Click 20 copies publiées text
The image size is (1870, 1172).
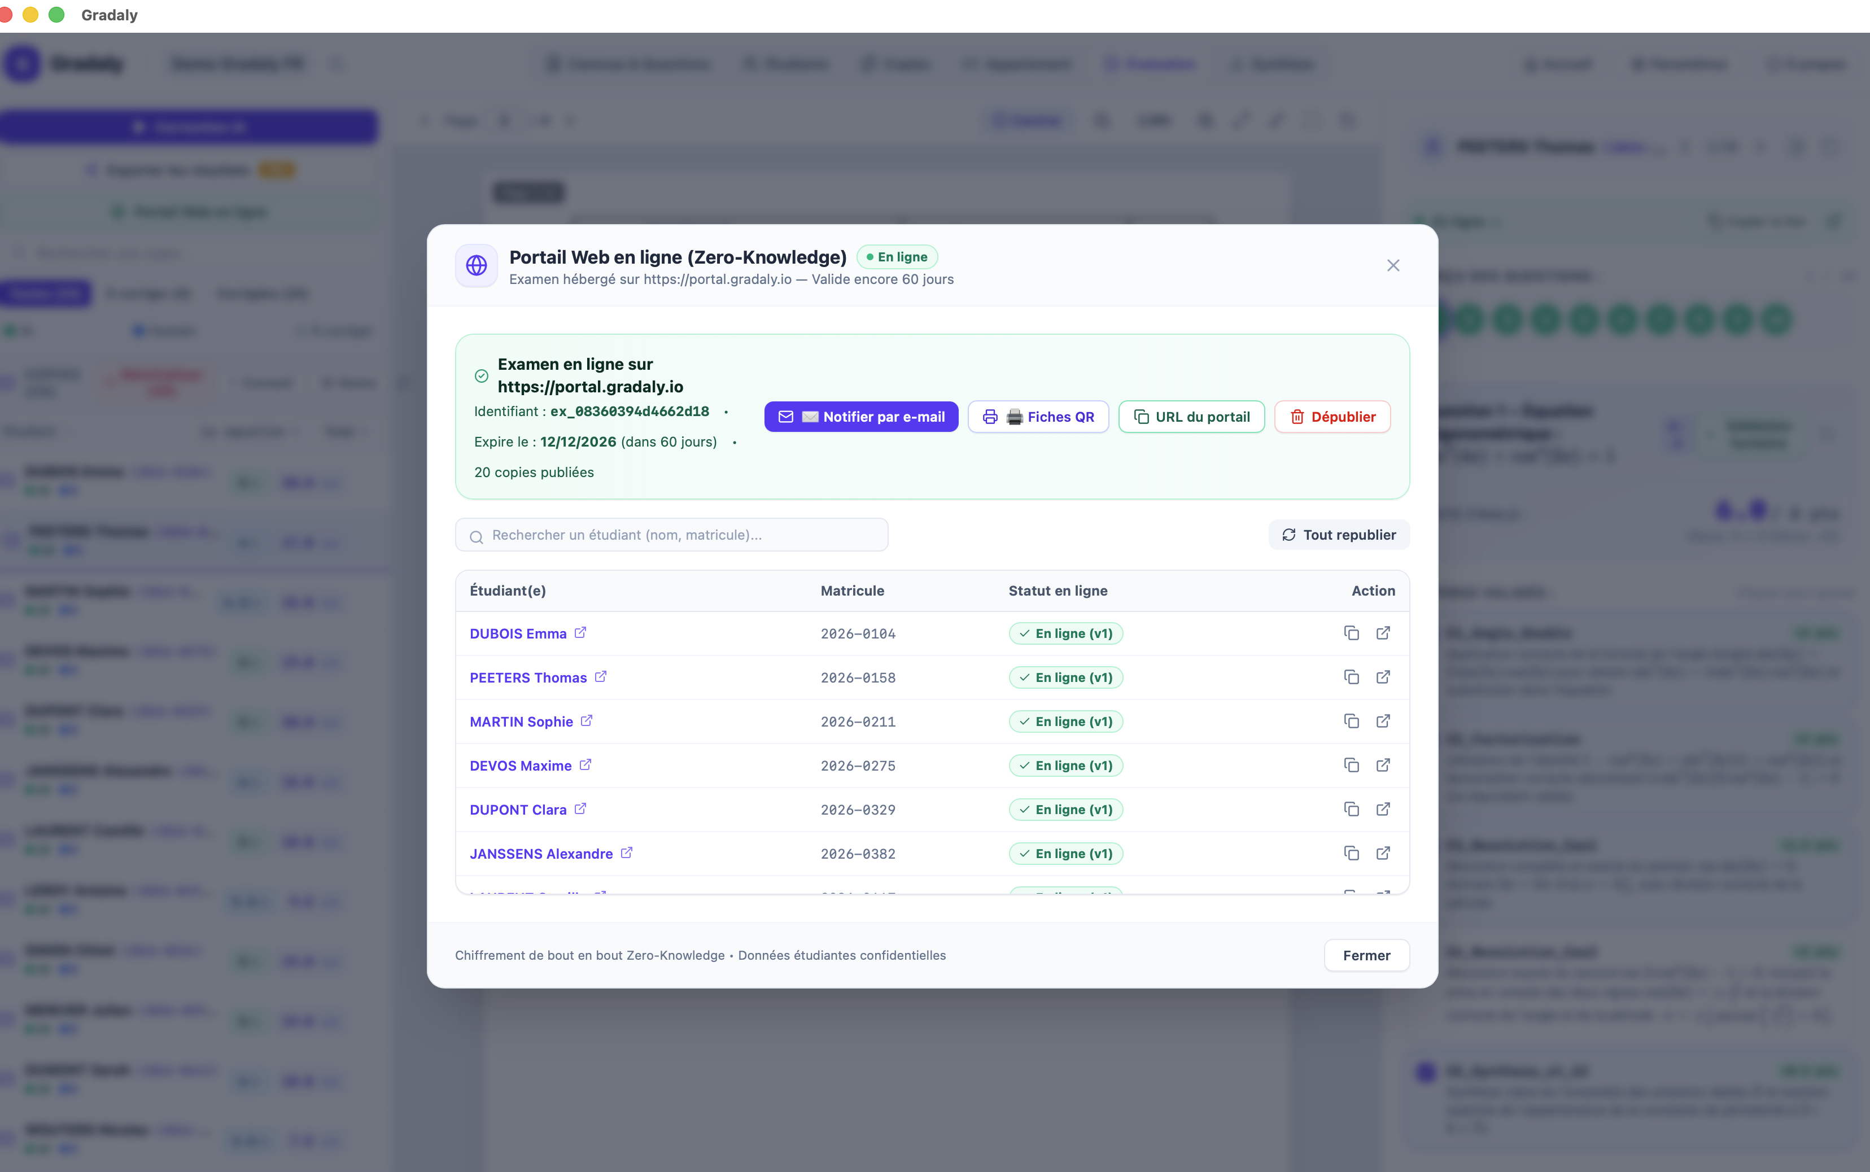click(534, 472)
